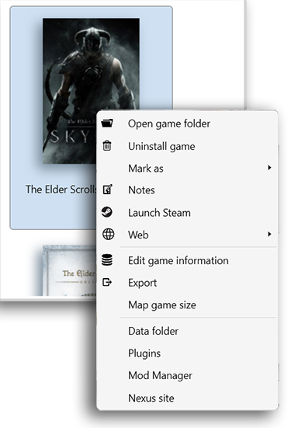
Task: Click the Steam logo icon
Action: click(x=107, y=212)
